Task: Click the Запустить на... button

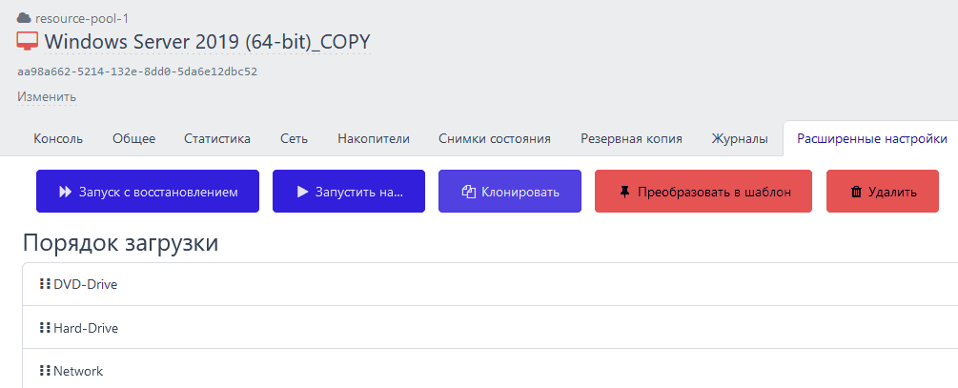Action: 349,192
